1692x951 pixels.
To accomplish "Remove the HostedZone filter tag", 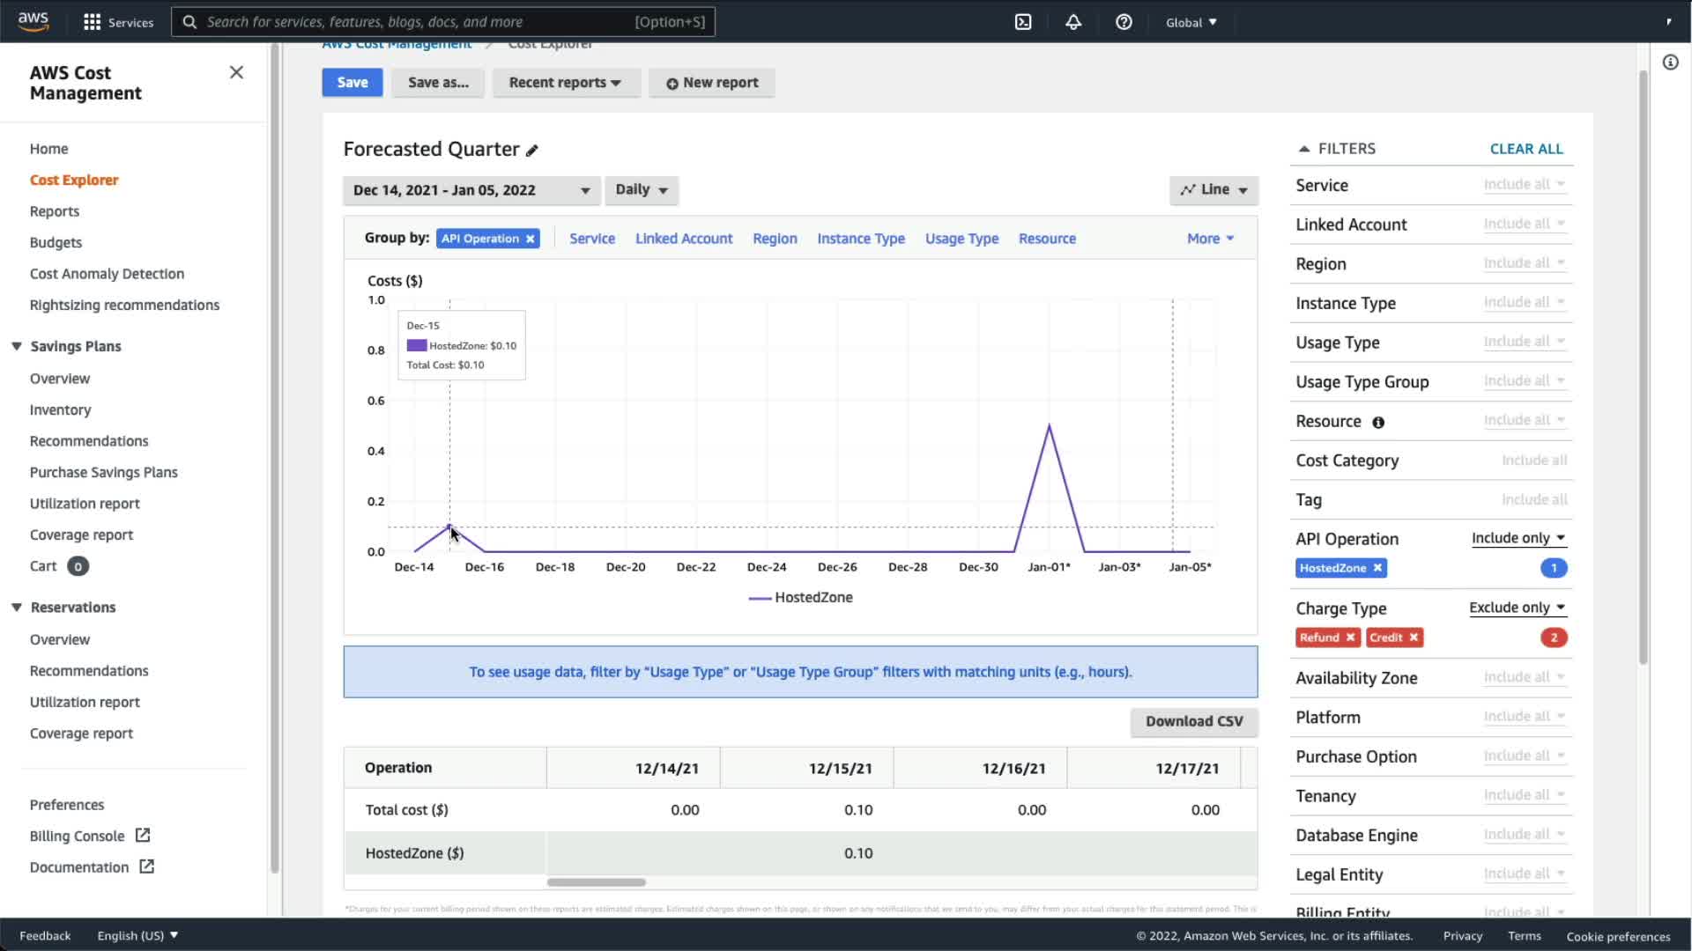I will pyautogui.click(x=1377, y=568).
